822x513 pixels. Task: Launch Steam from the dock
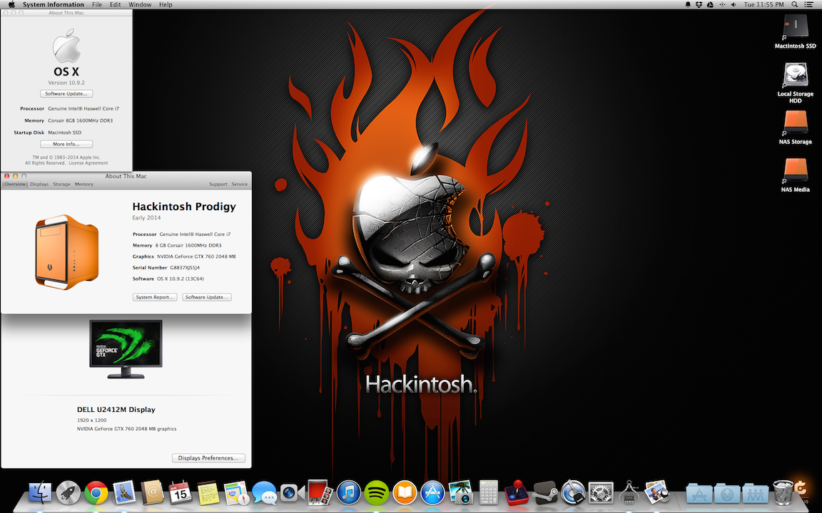(545, 492)
